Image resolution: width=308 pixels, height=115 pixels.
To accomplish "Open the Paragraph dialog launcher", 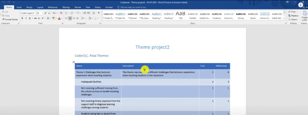I will [100, 23].
